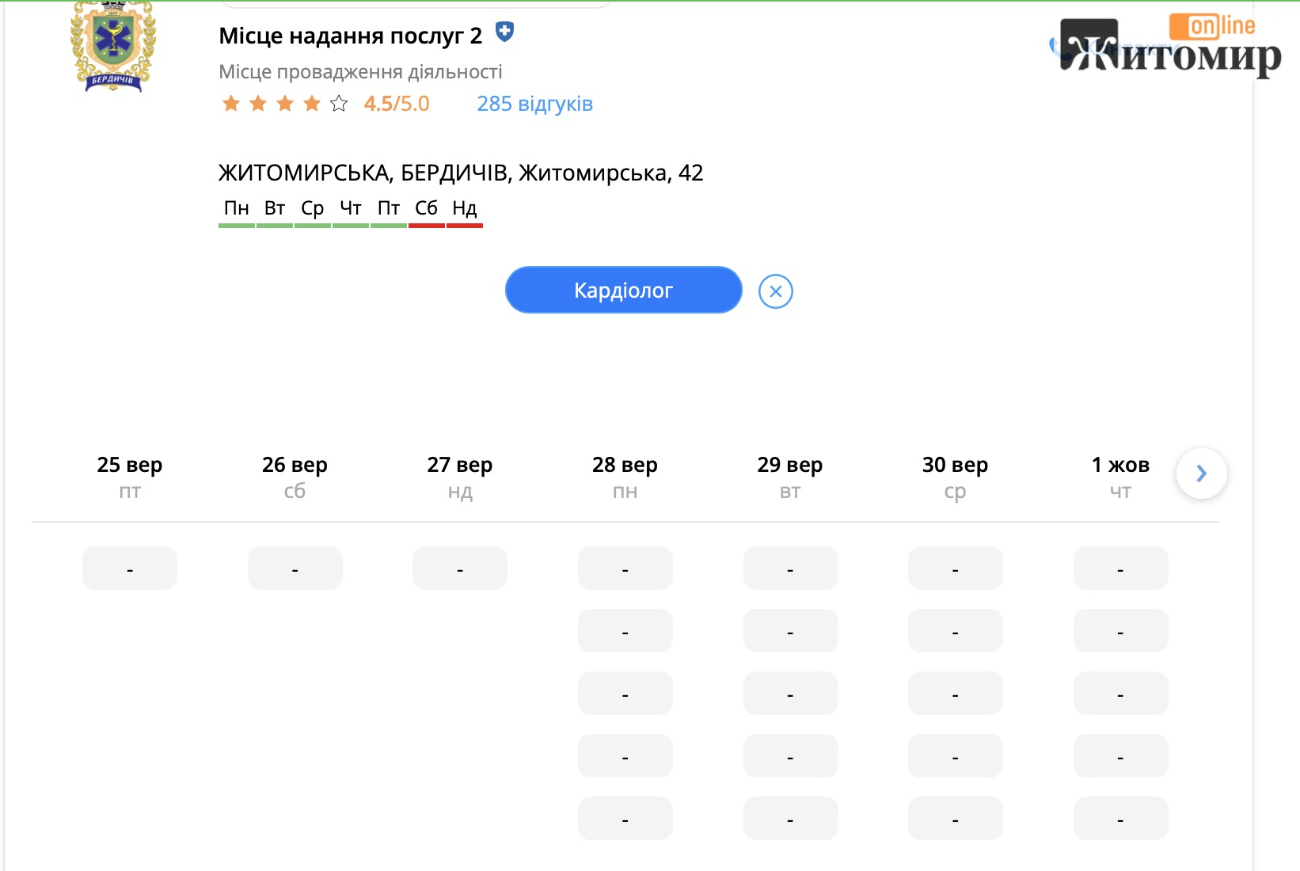This screenshot has height=871, width=1300.
Task: Choose the Нд weekday indicator
Action: [x=465, y=211]
